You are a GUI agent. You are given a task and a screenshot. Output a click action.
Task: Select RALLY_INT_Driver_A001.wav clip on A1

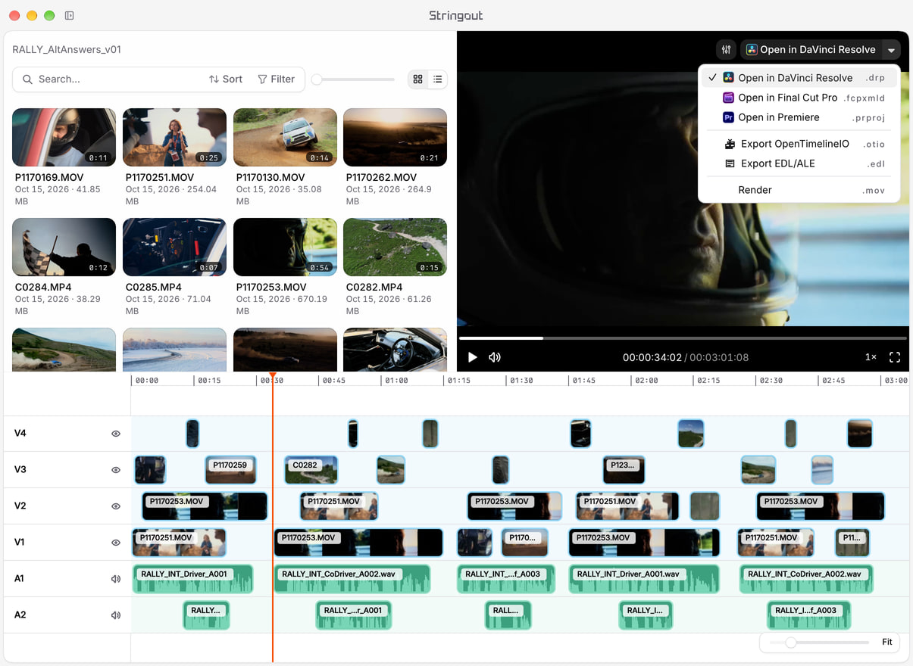click(x=644, y=579)
